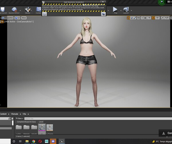Open Discord from the taskbar
Image resolution: width=172 pixels, height=144 pixels.
tap(53, 141)
